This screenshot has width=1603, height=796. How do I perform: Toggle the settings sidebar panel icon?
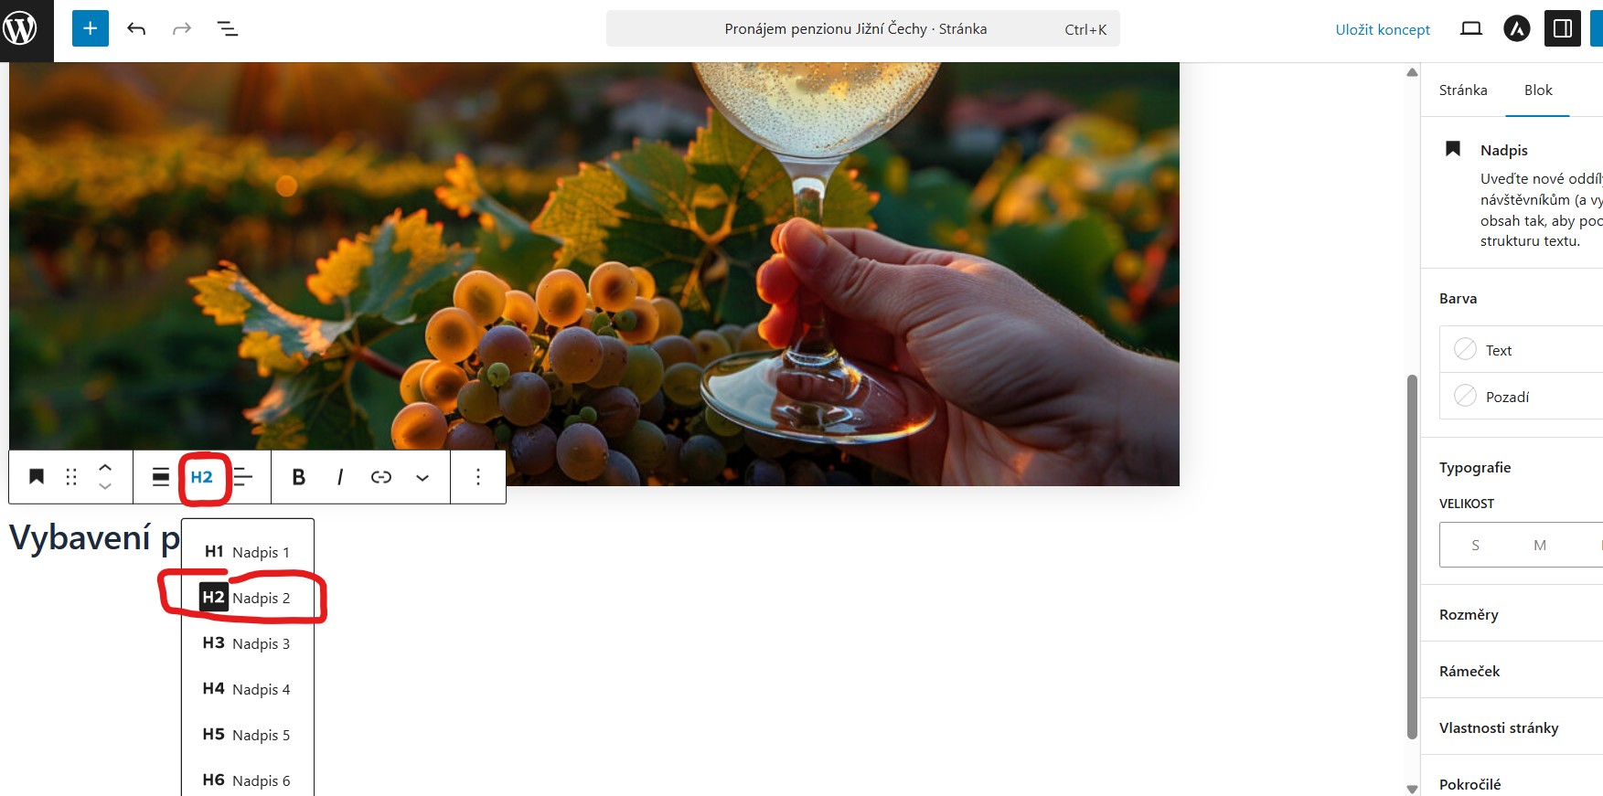tap(1563, 29)
